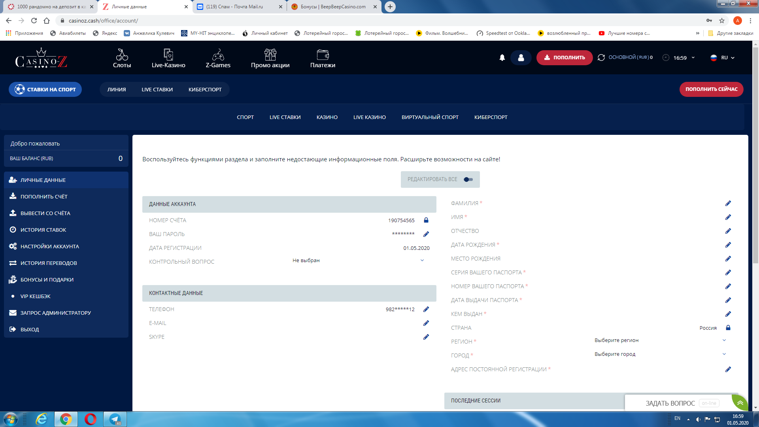
Task: Edit E-mail with pencil icon
Action: click(x=426, y=323)
